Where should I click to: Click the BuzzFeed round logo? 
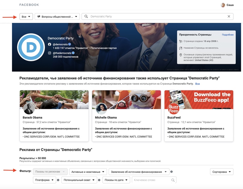tap(173, 109)
